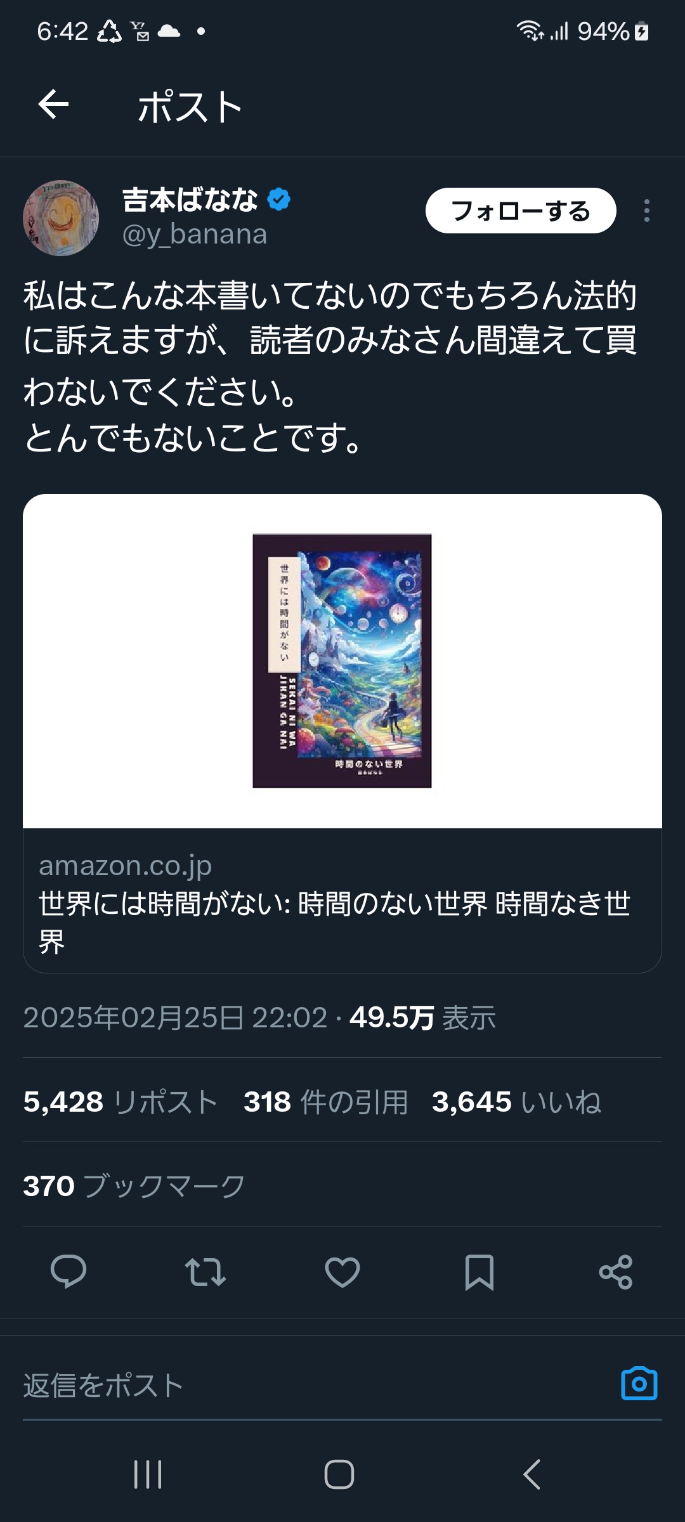Screen dimensions: 685x1522
Task: Open Android recent apps button
Action: click(x=148, y=1474)
